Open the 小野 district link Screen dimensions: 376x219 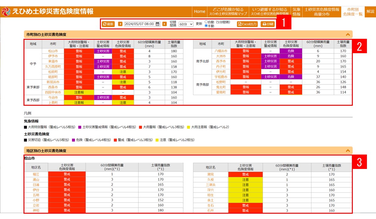pyautogui.click(x=36, y=200)
